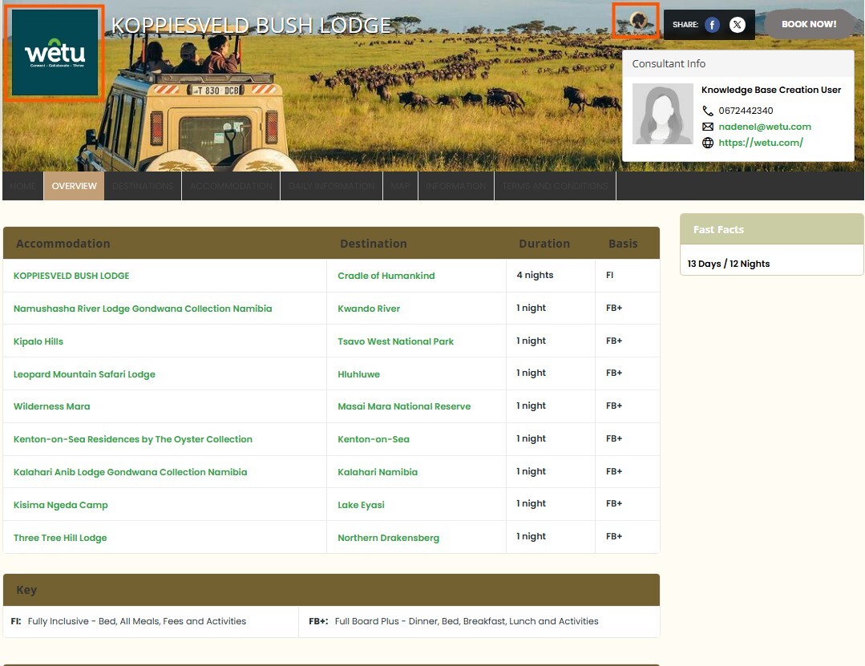This screenshot has height=666, width=865.
Task: Share the itinerary on Facebook
Action: [712, 25]
